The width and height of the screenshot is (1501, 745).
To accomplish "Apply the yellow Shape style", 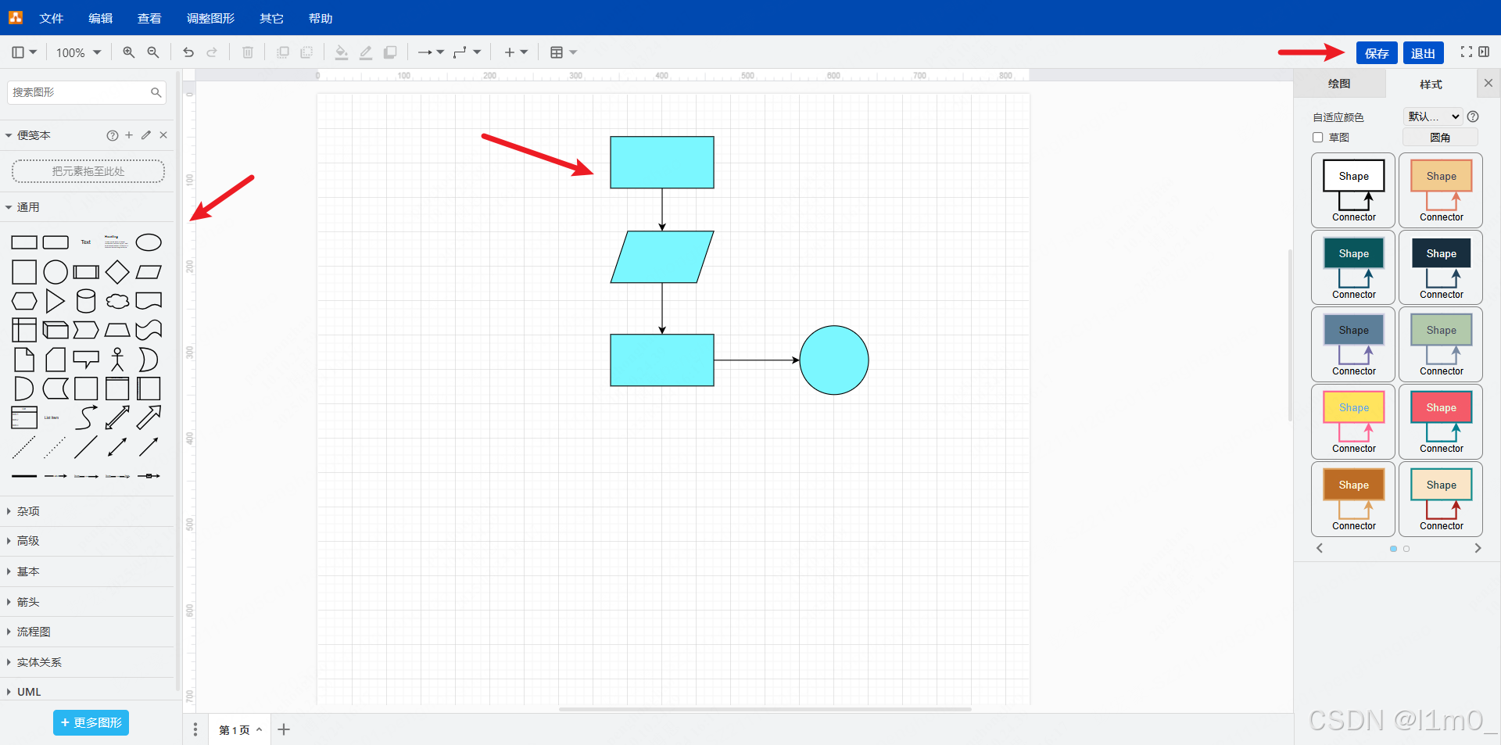I will pyautogui.click(x=1353, y=421).
